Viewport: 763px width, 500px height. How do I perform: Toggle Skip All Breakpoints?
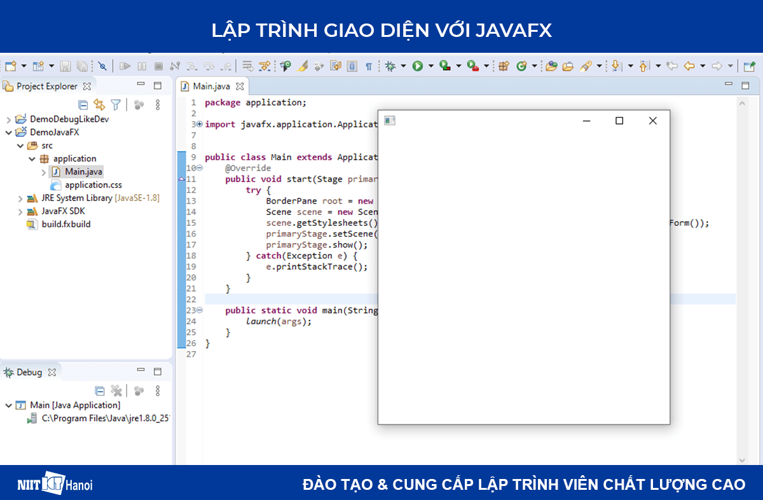coord(102,64)
